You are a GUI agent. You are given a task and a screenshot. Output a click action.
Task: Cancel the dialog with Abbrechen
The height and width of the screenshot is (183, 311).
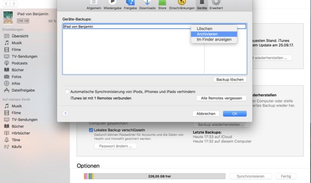coord(206,114)
